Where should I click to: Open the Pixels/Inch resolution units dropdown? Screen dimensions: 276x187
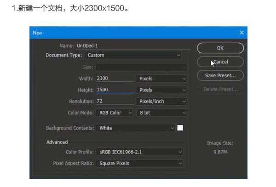click(x=161, y=101)
